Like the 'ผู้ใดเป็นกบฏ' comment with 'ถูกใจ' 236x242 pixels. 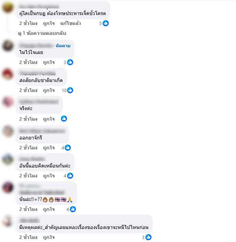(49, 23)
